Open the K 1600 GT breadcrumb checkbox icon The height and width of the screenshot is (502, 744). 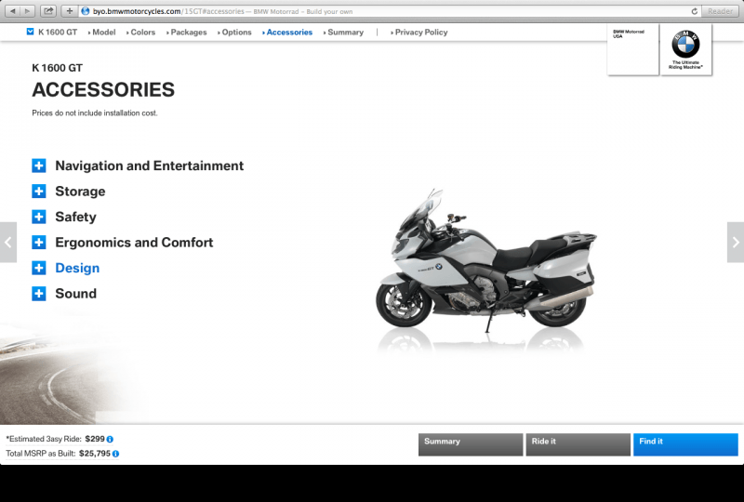[x=31, y=32]
